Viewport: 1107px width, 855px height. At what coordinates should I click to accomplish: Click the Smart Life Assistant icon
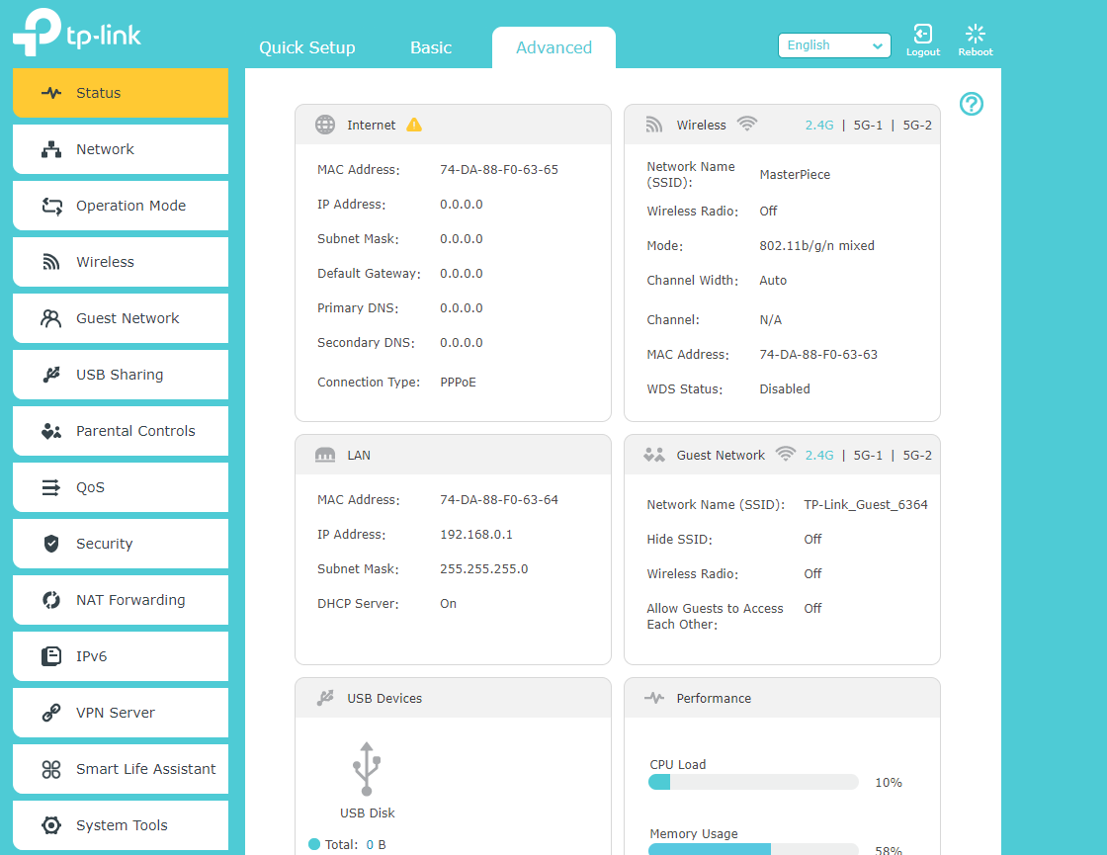coord(50,769)
